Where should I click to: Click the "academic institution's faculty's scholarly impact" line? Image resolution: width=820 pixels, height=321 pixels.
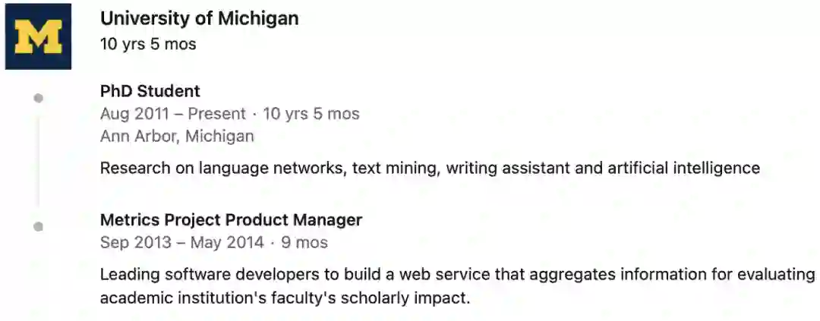[285, 297]
